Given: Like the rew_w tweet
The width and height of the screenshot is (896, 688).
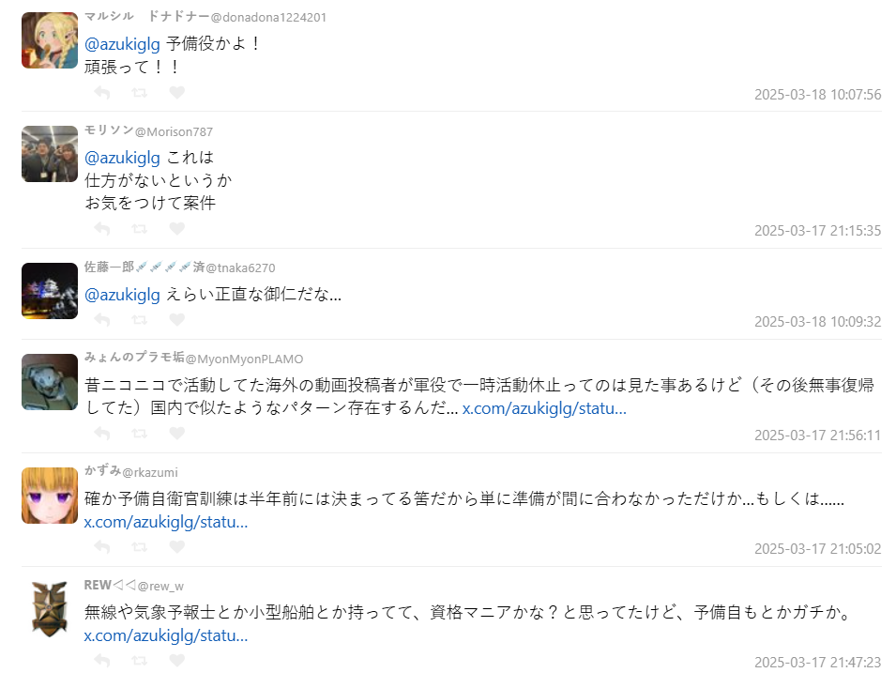Looking at the screenshot, I should [177, 661].
